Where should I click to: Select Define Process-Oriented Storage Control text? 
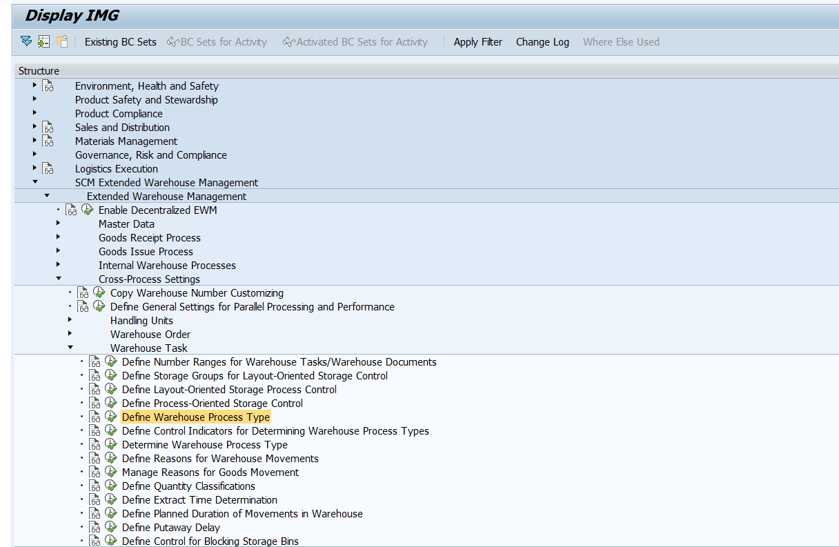coord(213,404)
